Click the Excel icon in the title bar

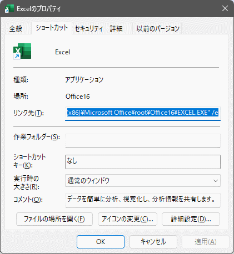(9, 8)
